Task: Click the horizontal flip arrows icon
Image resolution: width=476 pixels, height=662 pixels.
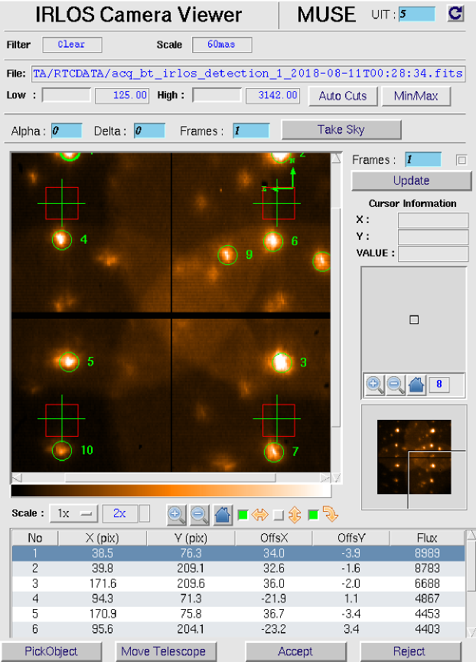Action: pos(259,514)
